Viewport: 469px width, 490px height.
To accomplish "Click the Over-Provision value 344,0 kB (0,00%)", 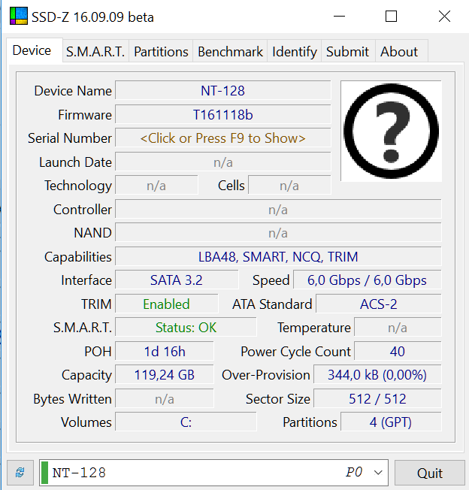I will coord(377,375).
